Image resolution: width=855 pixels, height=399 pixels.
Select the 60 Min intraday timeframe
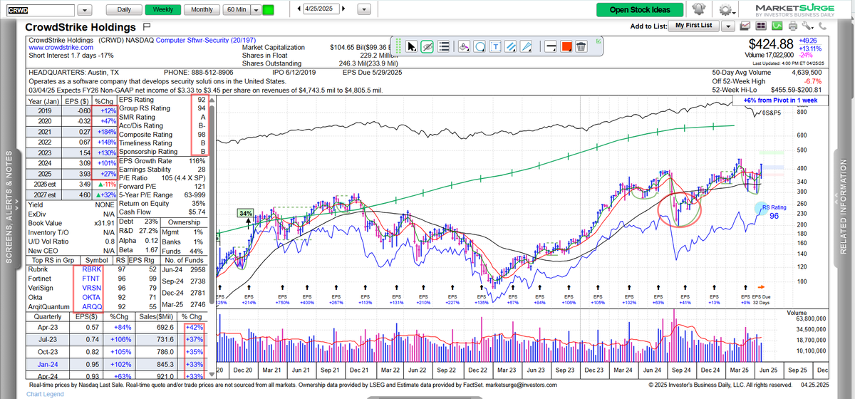click(237, 10)
